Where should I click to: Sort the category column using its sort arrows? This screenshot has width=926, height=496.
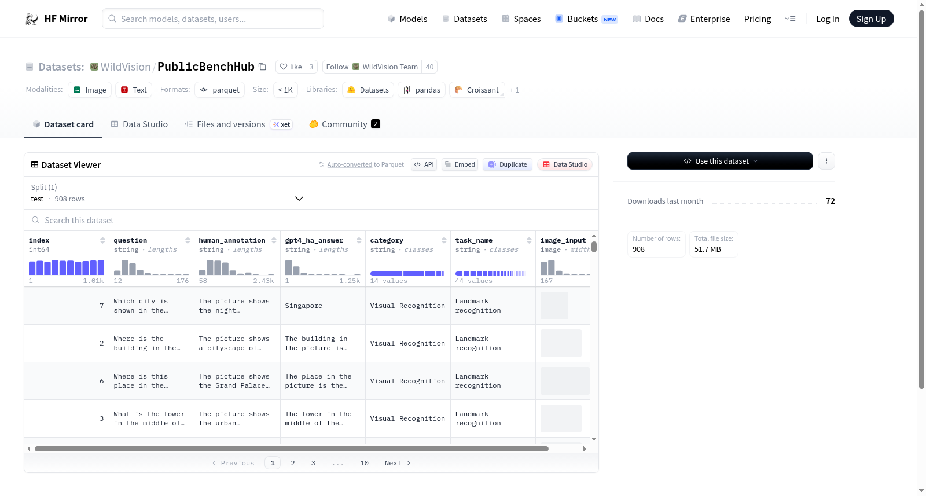click(444, 240)
